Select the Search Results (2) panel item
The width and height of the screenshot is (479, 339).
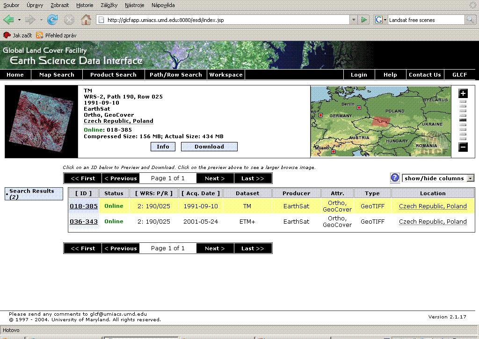pyautogui.click(x=34, y=194)
